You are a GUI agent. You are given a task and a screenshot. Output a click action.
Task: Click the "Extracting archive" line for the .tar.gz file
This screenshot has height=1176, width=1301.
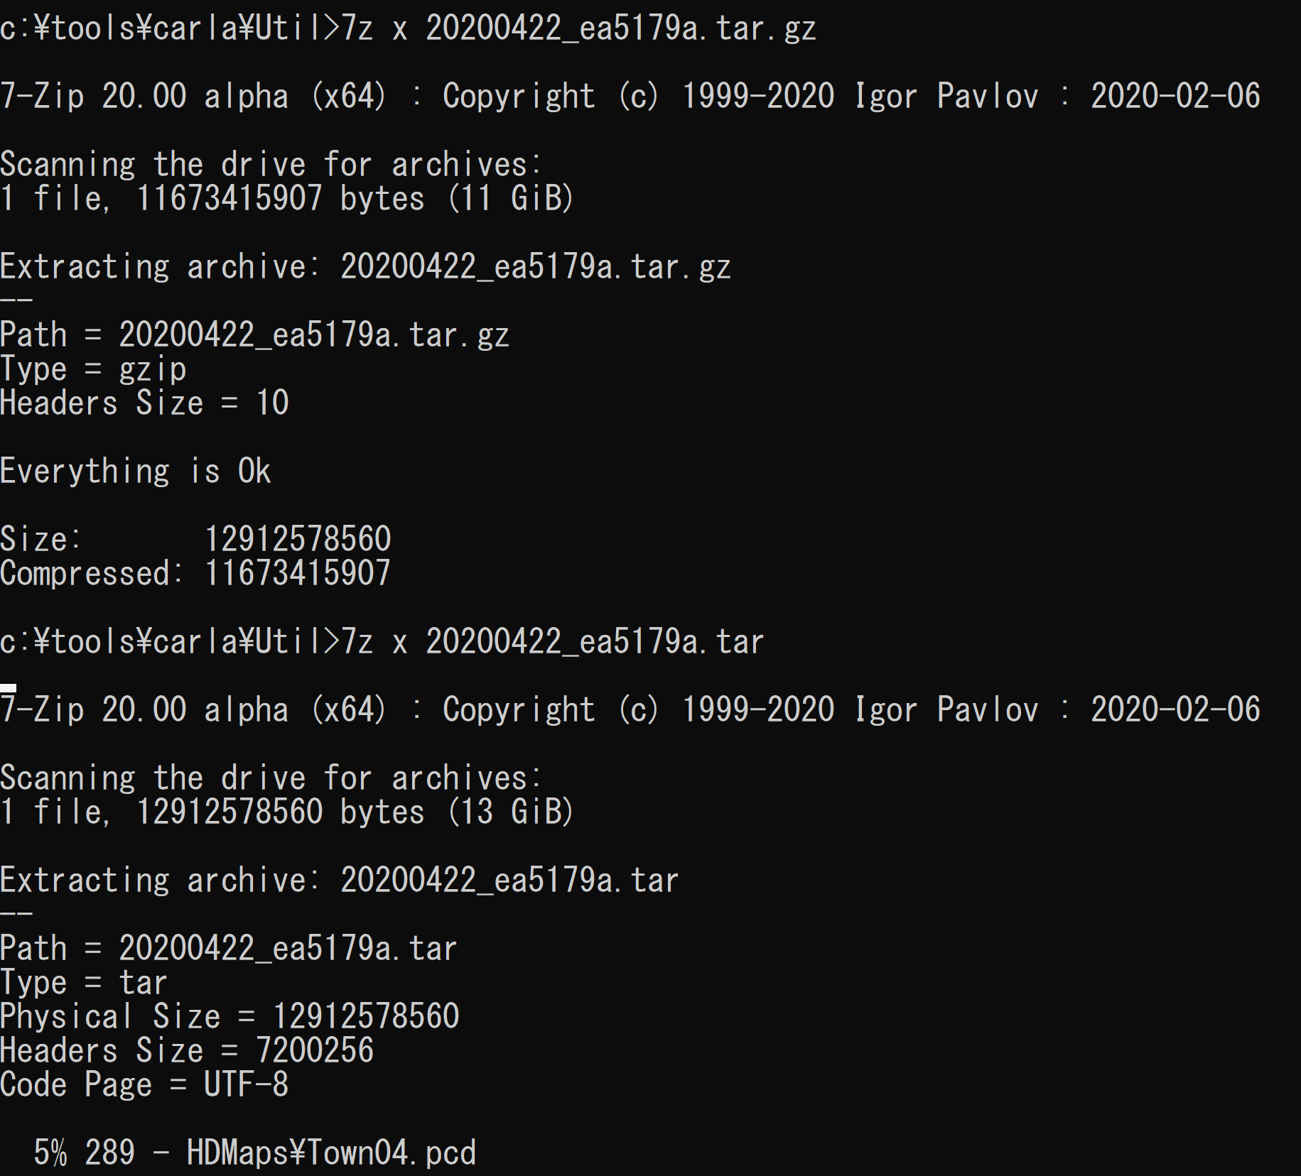coord(365,267)
